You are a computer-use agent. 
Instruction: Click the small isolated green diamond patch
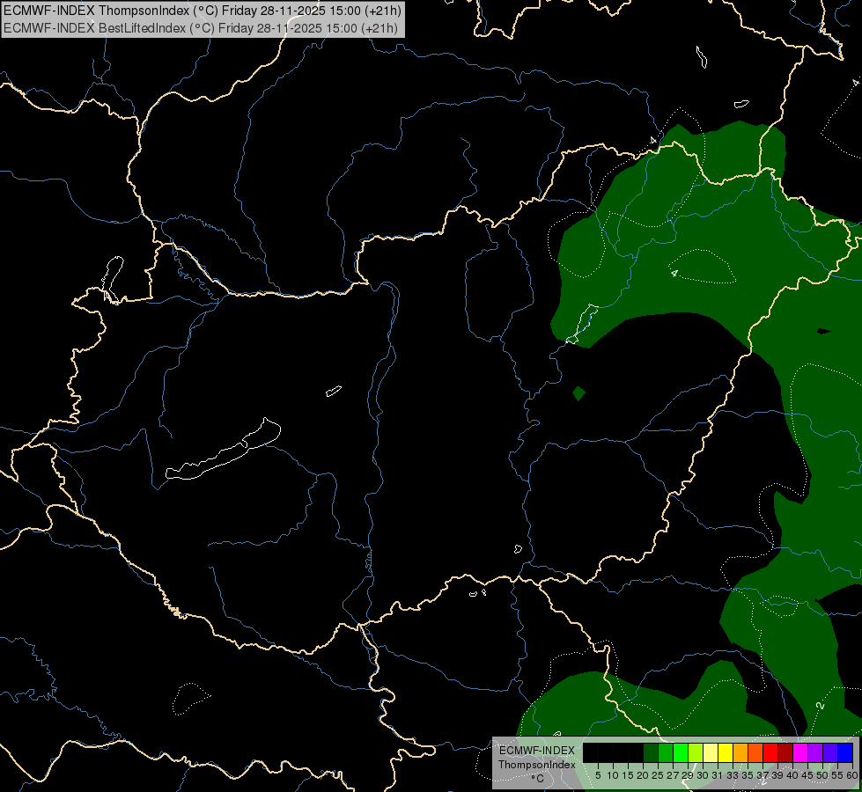578,393
